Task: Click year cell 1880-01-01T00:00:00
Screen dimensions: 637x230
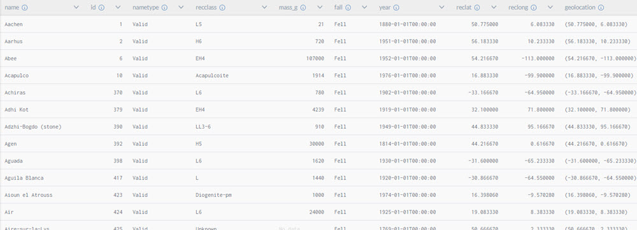Action: coord(408,24)
